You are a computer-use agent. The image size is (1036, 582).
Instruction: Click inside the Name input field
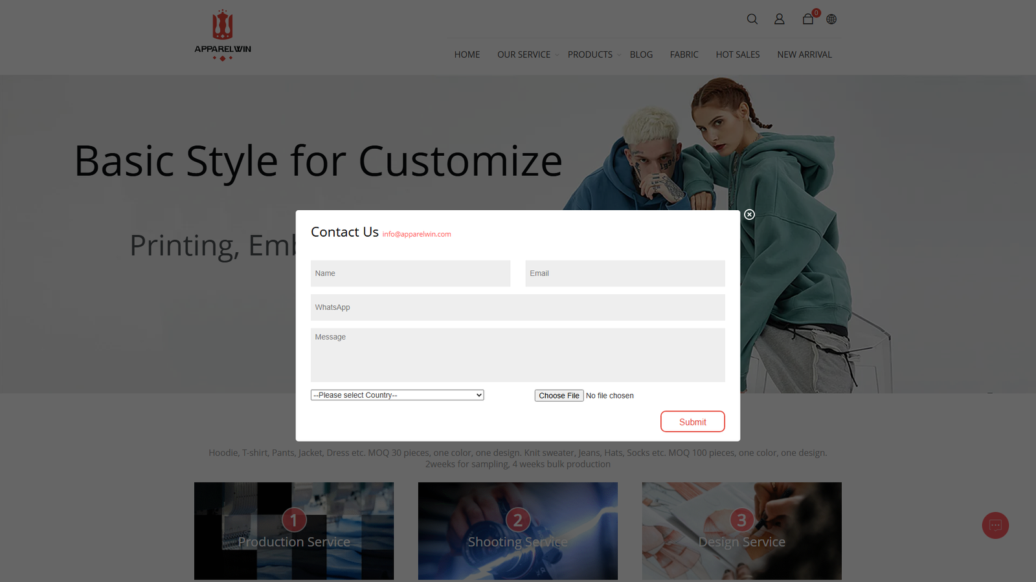click(x=410, y=273)
